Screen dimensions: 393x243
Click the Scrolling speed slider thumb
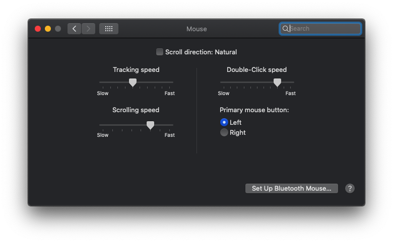point(150,125)
